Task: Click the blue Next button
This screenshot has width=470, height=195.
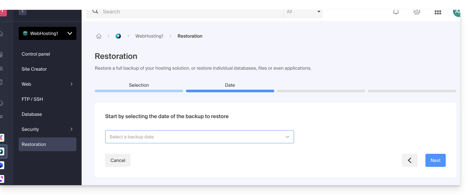Action: (435, 160)
